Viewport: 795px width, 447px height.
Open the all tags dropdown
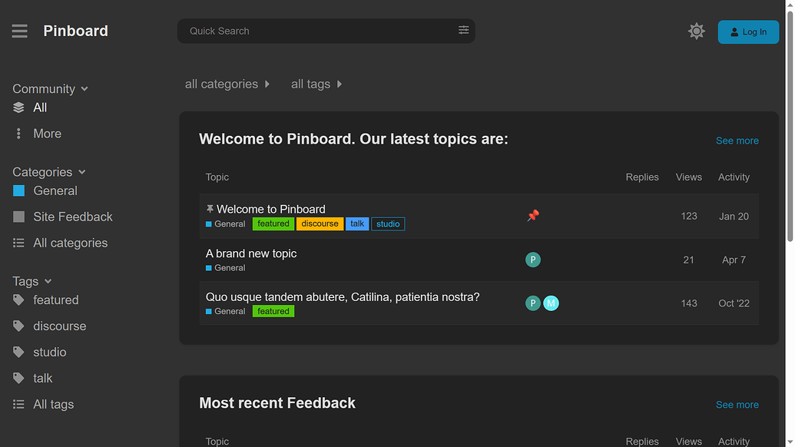click(316, 84)
